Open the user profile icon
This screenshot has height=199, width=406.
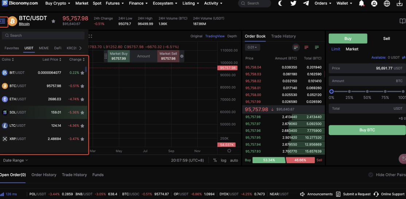click(x=374, y=4)
